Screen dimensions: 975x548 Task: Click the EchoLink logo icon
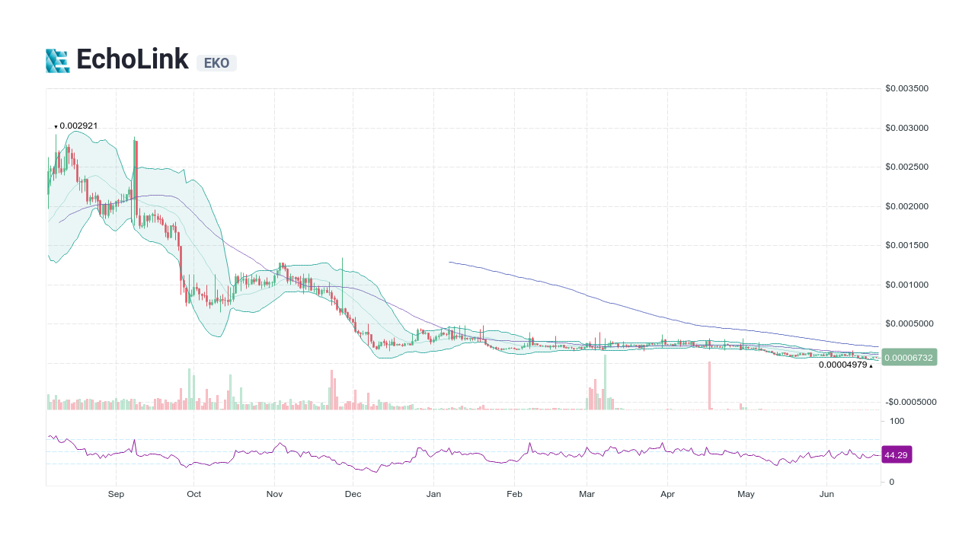pyautogui.click(x=56, y=59)
